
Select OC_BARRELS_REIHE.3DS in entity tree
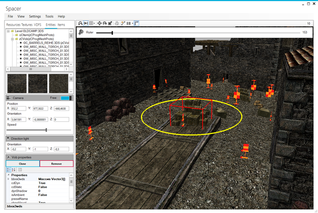pos(46,43)
